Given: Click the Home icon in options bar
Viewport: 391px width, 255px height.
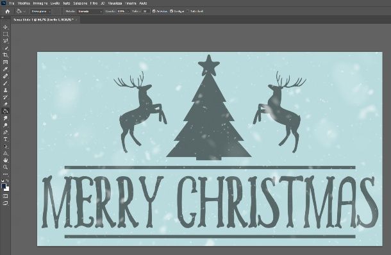Looking at the screenshot, I should coord(8,12).
